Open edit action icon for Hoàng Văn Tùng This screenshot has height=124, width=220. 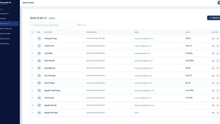click(213, 38)
